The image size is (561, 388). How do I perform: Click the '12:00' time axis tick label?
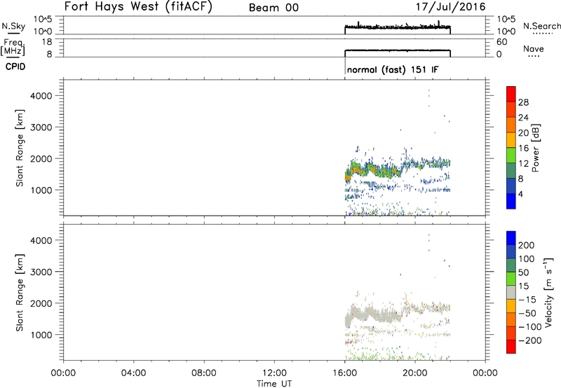click(x=274, y=373)
